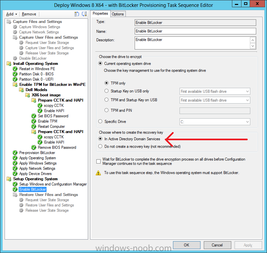The width and height of the screenshot is (267, 253).
Task: Click the Remove toolbar command
Action: 29,14
